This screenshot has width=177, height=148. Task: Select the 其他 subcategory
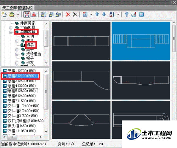30,36
